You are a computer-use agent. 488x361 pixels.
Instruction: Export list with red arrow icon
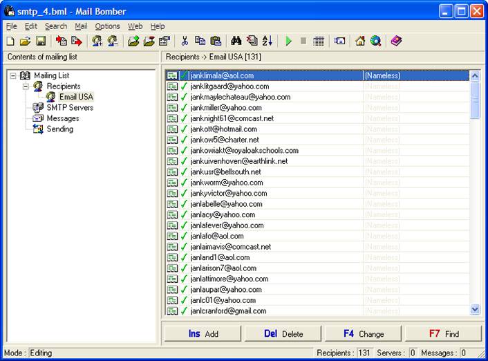[77, 41]
